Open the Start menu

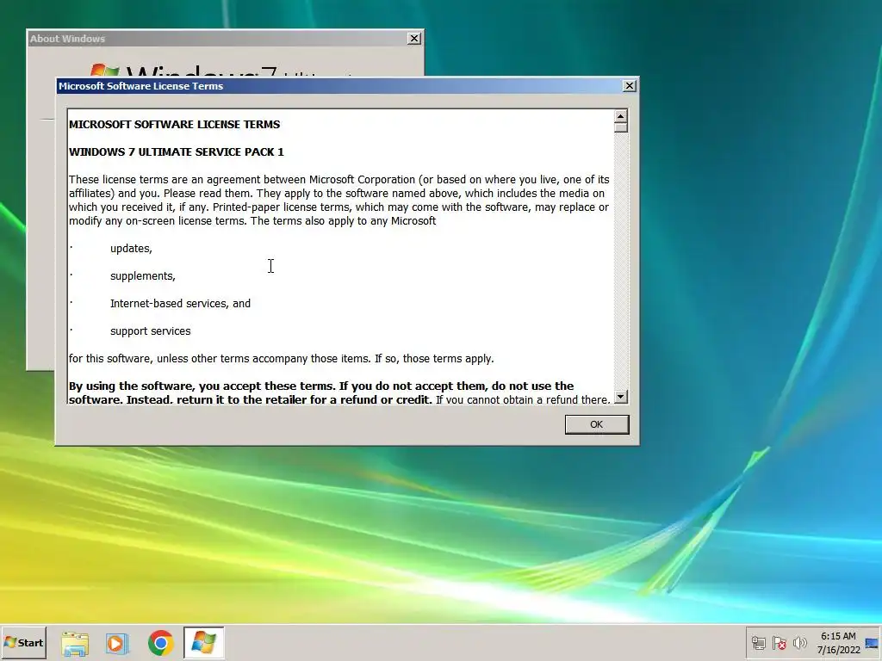[23, 642]
